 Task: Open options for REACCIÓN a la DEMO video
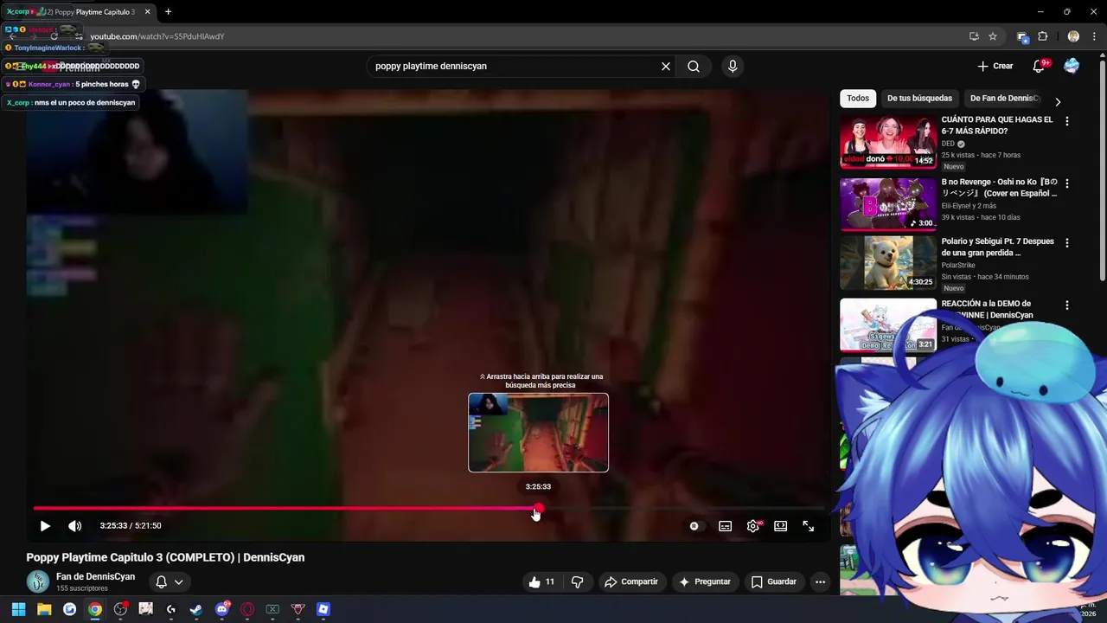pos(1067,305)
